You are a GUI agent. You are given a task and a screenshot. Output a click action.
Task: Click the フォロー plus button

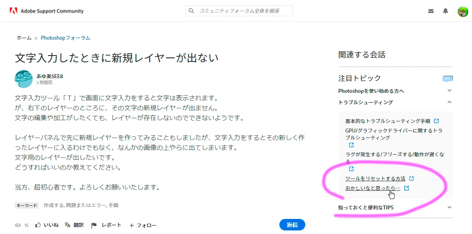coord(143,225)
